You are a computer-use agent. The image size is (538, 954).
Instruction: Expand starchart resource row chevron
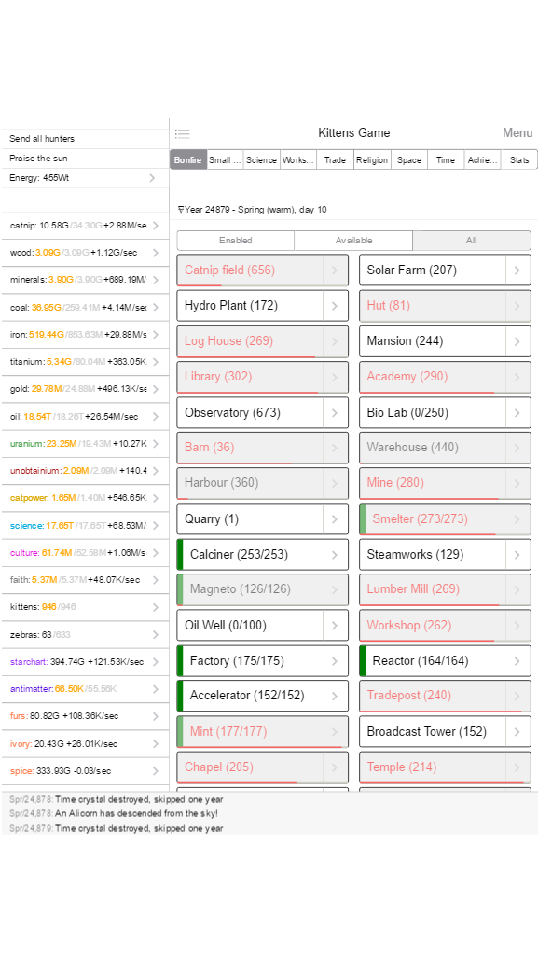(156, 661)
